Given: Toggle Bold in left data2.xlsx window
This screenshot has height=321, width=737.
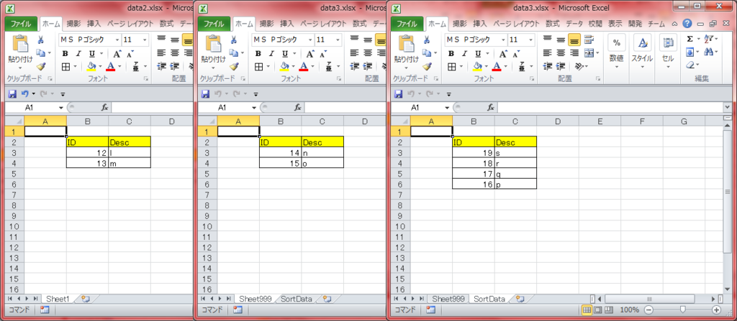Looking at the screenshot, I should click(x=65, y=53).
